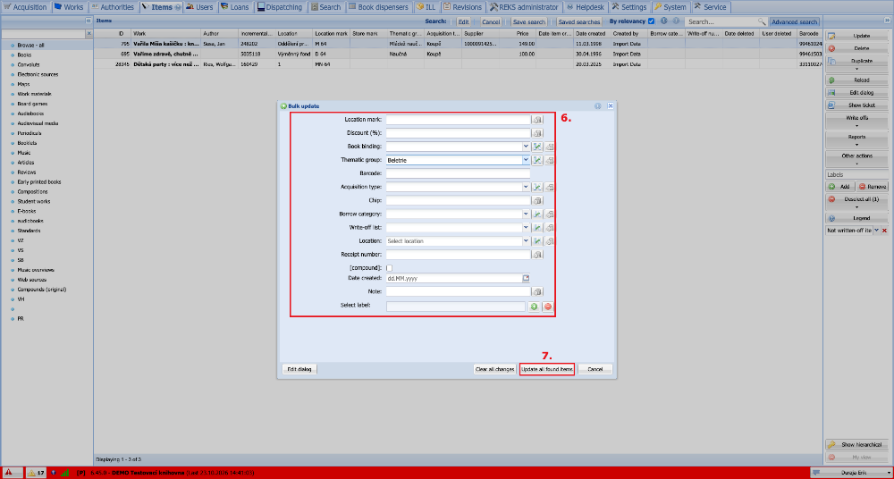Click green edit icon next to Book binding
The width and height of the screenshot is (894, 479).
point(537,147)
